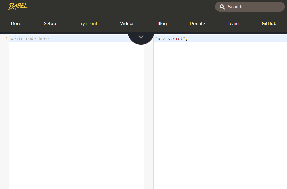Navigate to the Team page
This screenshot has height=189, width=287.
[x=233, y=23]
